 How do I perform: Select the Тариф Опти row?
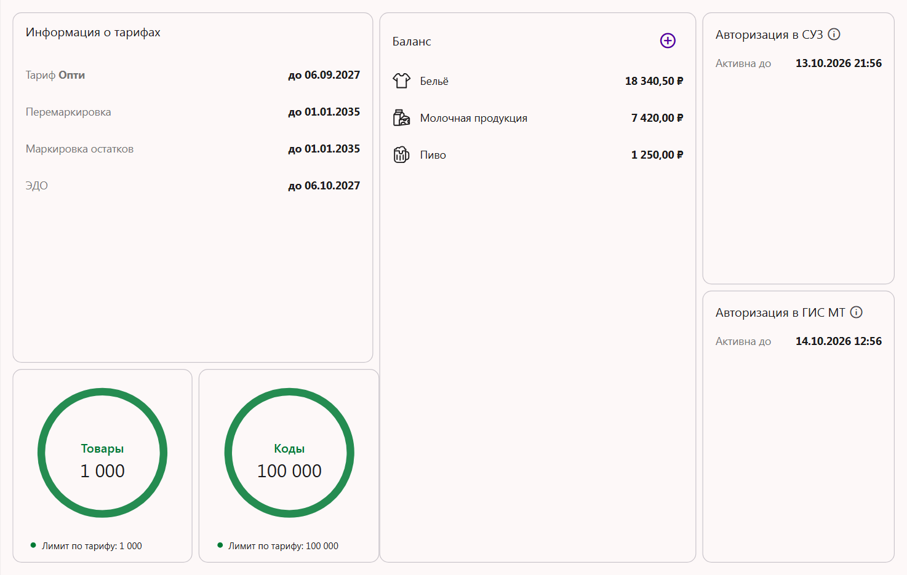coord(193,75)
